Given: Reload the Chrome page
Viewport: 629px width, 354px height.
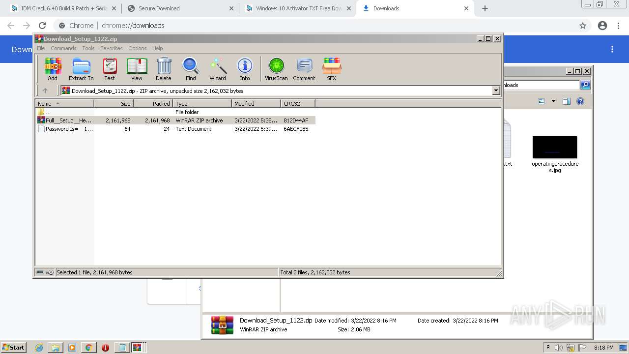Looking at the screenshot, I should point(42,26).
